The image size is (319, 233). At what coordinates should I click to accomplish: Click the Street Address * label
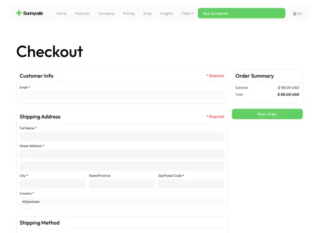pyautogui.click(x=32, y=146)
